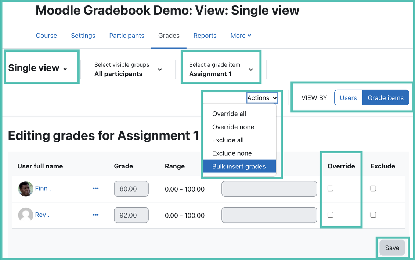Click Rey's grade field showing 92.00
The width and height of the screenshot is (415, 260).
131,215
